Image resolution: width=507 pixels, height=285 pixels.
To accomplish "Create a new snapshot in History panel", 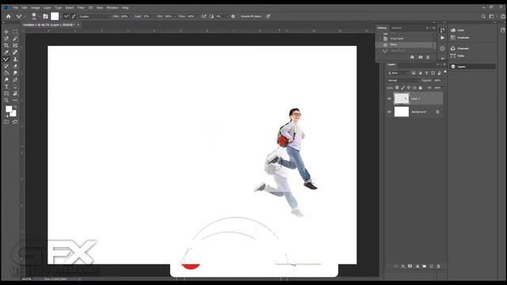I will pos(421,57).
